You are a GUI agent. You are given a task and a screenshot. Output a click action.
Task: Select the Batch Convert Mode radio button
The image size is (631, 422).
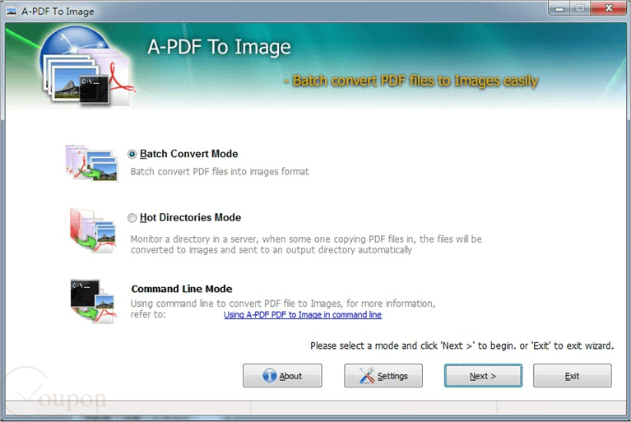pos(132,154)
